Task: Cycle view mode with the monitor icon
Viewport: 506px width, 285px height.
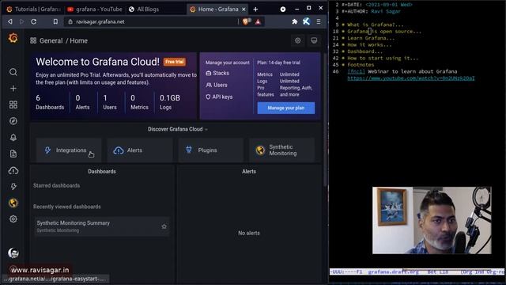Action: [x=314, y=40]
